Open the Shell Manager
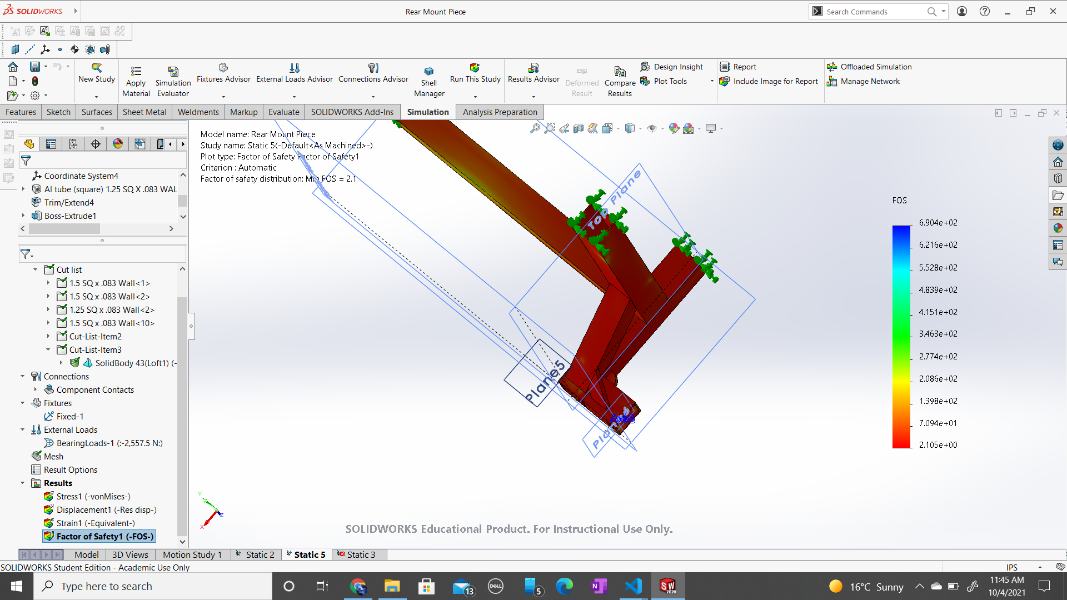 click(x=429, y=82)
